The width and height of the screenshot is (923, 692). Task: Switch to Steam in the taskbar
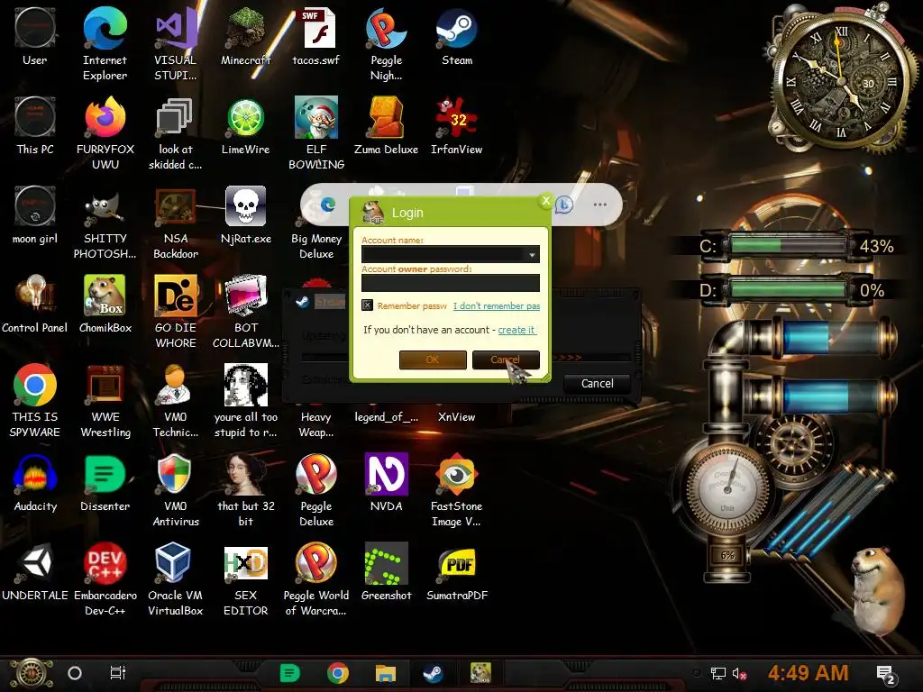pyautogui.click(x=434, y=673)
